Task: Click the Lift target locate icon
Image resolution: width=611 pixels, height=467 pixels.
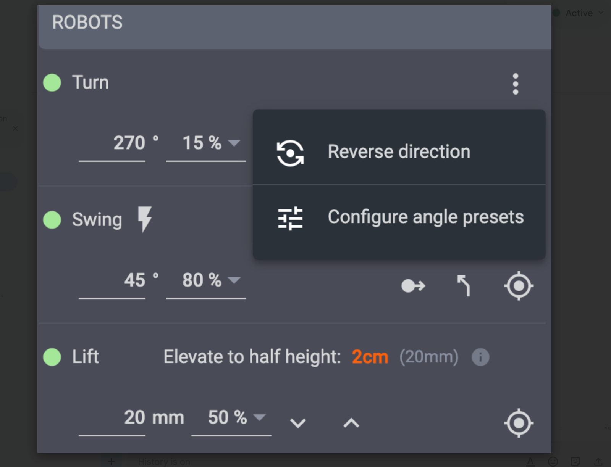Action: (x=519, y=423)
